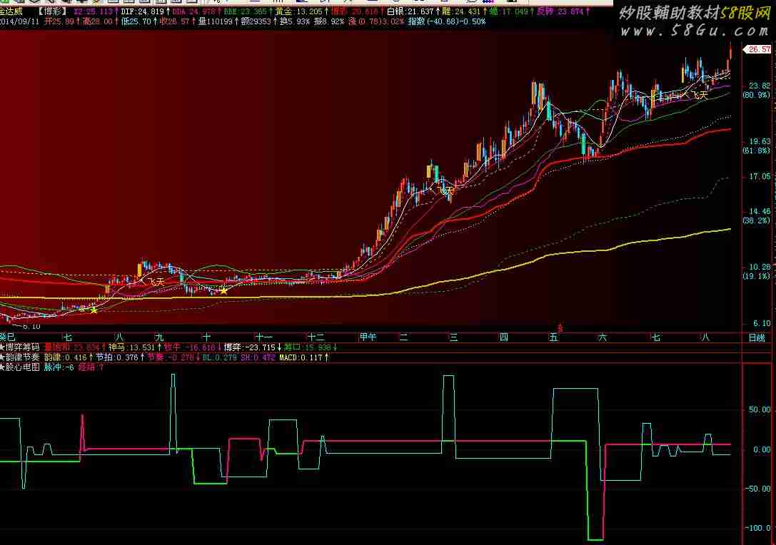Screen dimensions: 776x545
Task: Click the 10.28 price axis label
Action: pyautogui.click(x=759, y=267)
